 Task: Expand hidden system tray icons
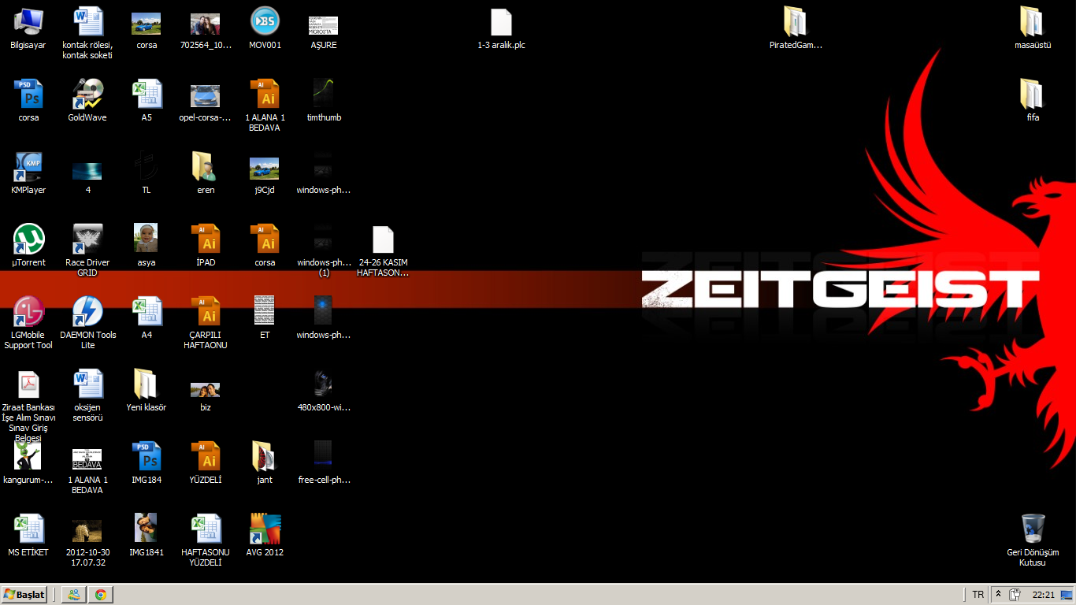click(x=999, y=595)
